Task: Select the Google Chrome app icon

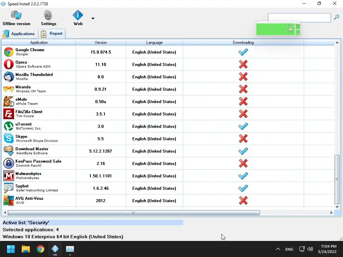Action: coord(8,52)
